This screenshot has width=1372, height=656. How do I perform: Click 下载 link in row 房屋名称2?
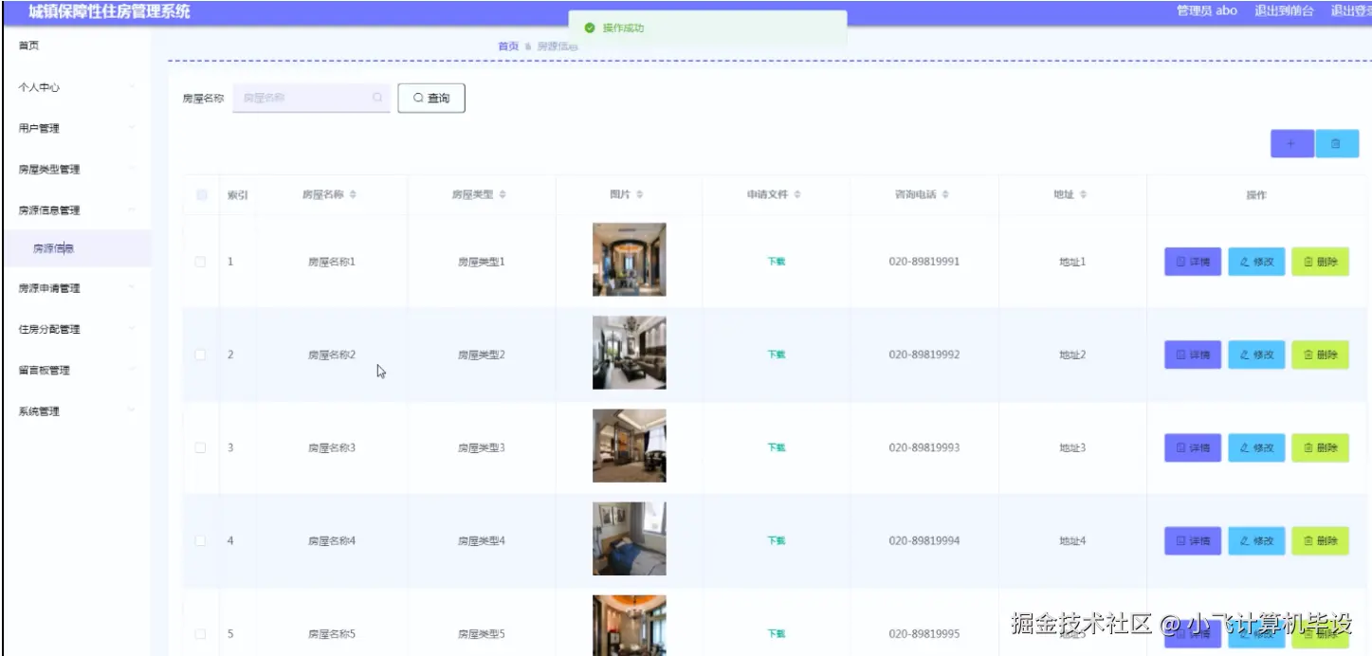click(x=777, y=355)
